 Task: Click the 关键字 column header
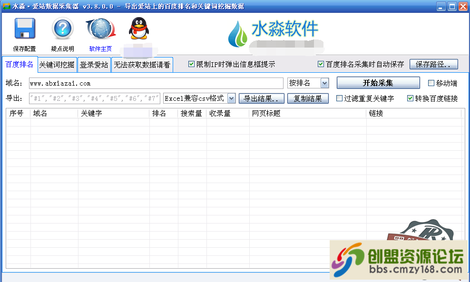coord(114,113)
